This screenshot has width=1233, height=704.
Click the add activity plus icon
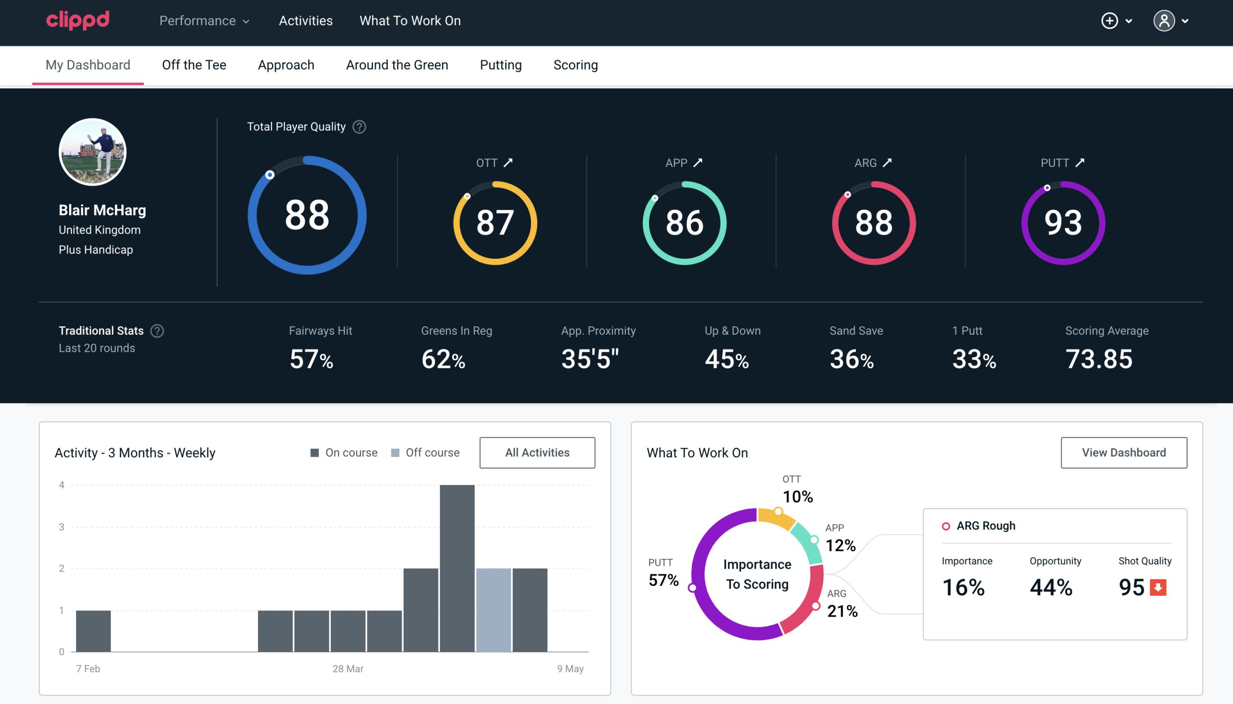click(1110, 21)
